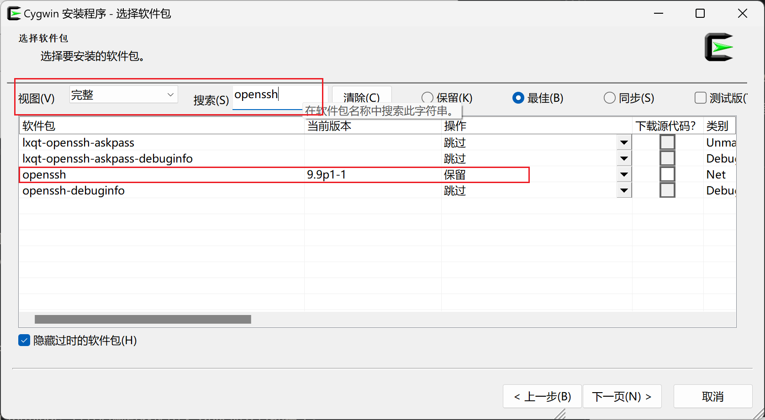Go back with 上一步(B) button
The height and width of the screenshot is (420, 765).
pyautogui.click(x=542, y=396)
